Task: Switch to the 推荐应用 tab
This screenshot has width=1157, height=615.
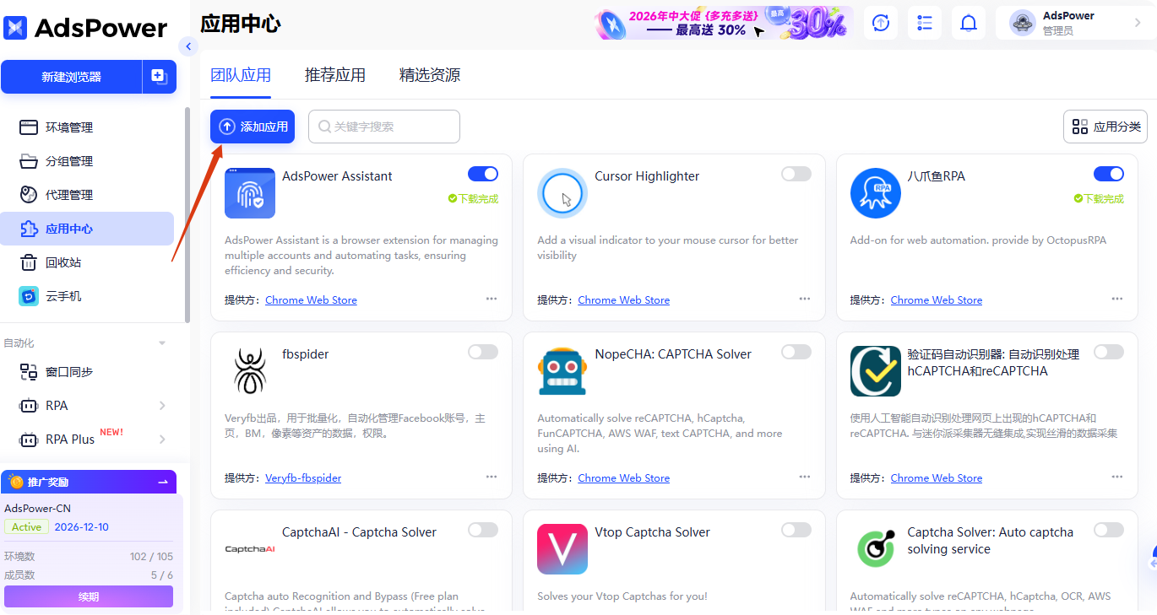Action: (335, 75)
